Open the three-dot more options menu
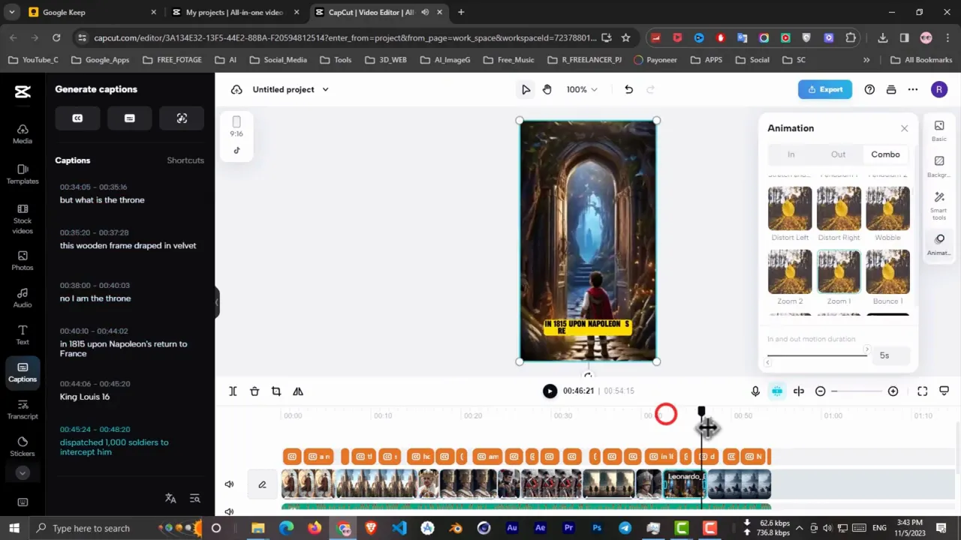Viewport: 961px width, 540px height. coord(913,89)
